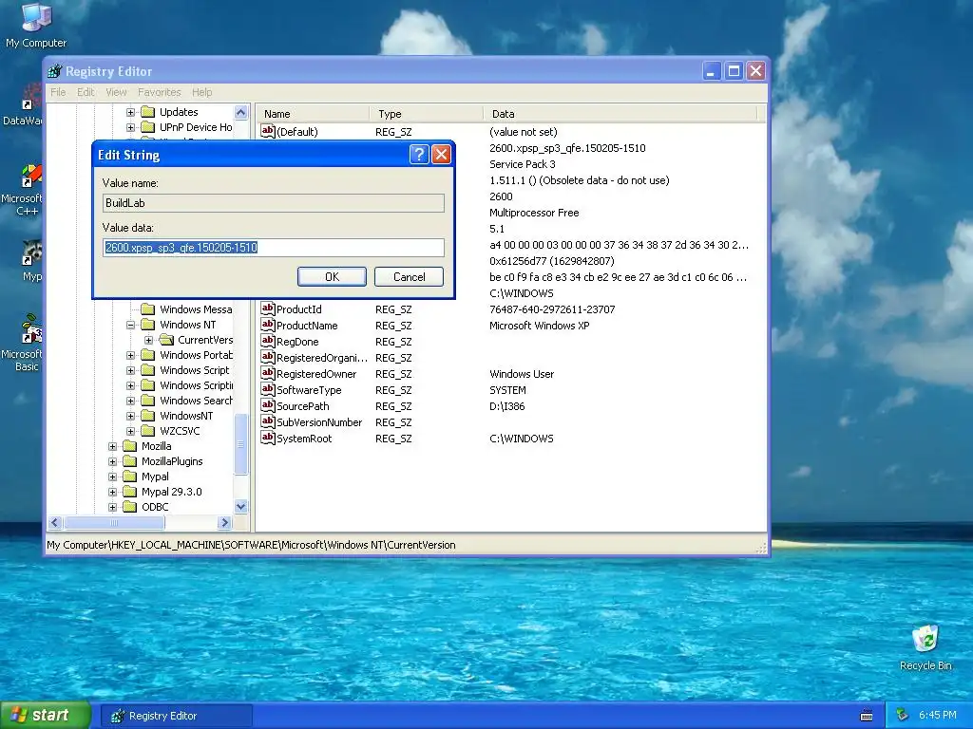This screenshot has width=973, height=729.
Task: Click the string icon beside SoftwareType
Action: click(x=267, y=388)
